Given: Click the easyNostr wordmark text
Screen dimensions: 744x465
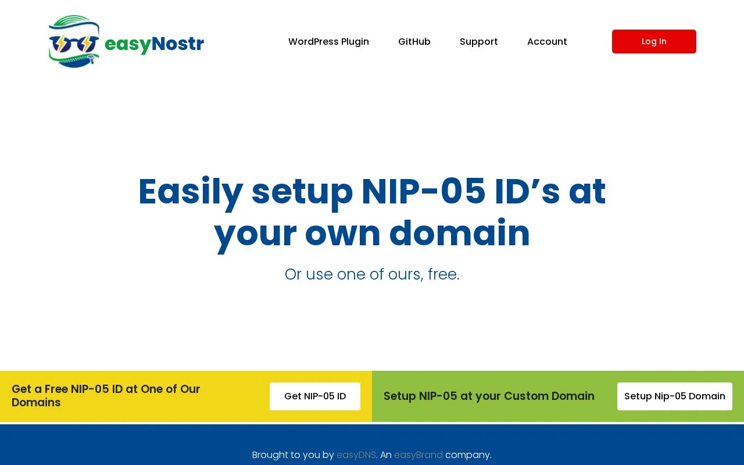Looking at the screenshot, I should [x=154, y=44].
